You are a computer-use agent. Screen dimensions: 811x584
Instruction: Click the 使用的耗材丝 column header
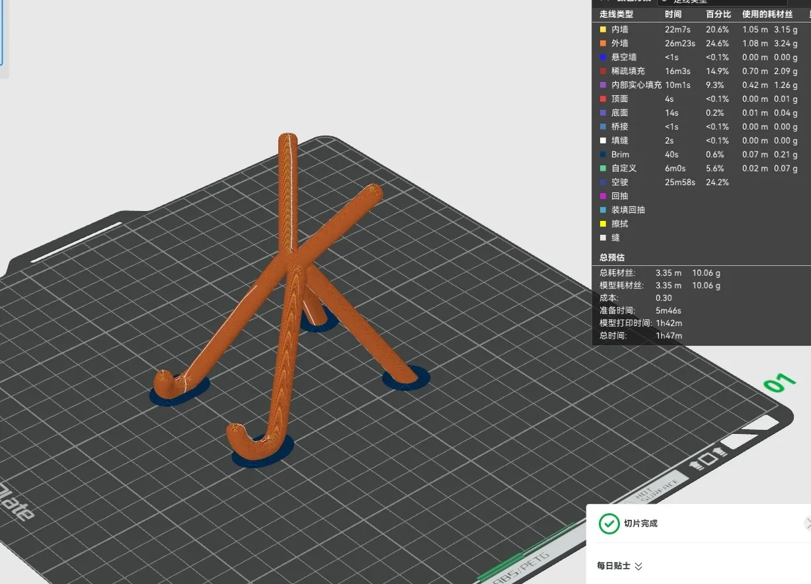coord(767,14)
